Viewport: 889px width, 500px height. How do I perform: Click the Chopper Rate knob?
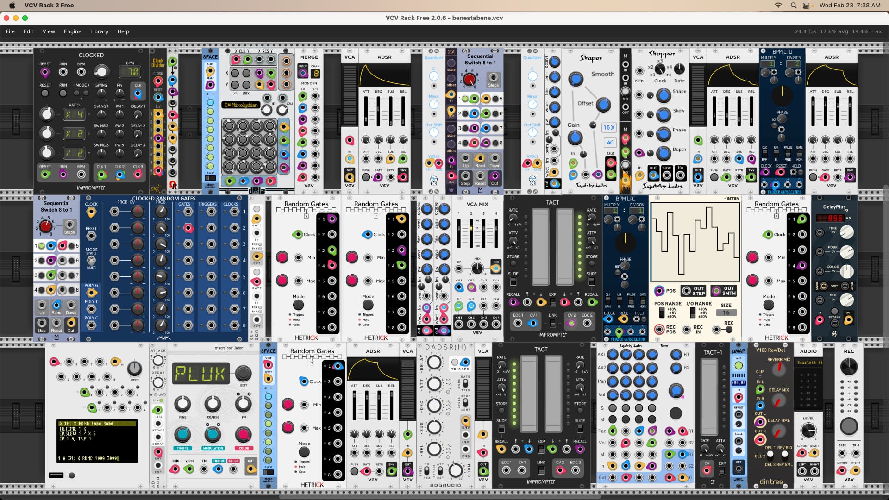[x=679, y=69]
